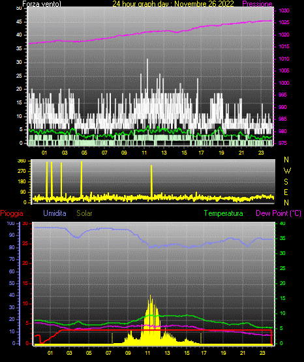
Task: Click the 1025 pressure axis value
Action: tap(284, 23)
